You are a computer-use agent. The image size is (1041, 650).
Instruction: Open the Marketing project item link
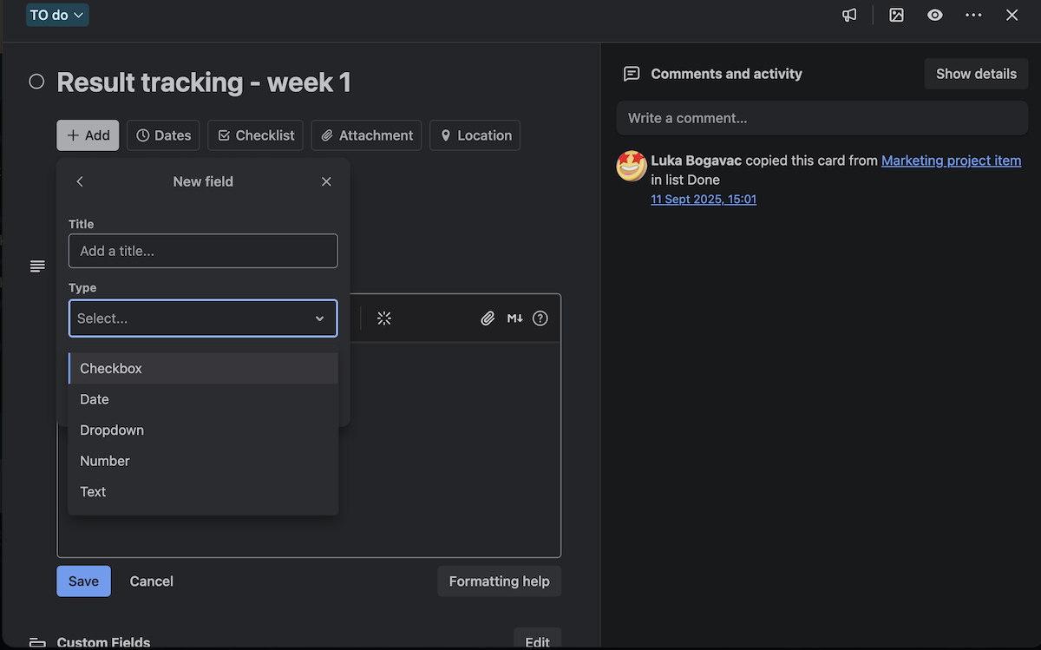pyautogui.click(x=951, y=161)
